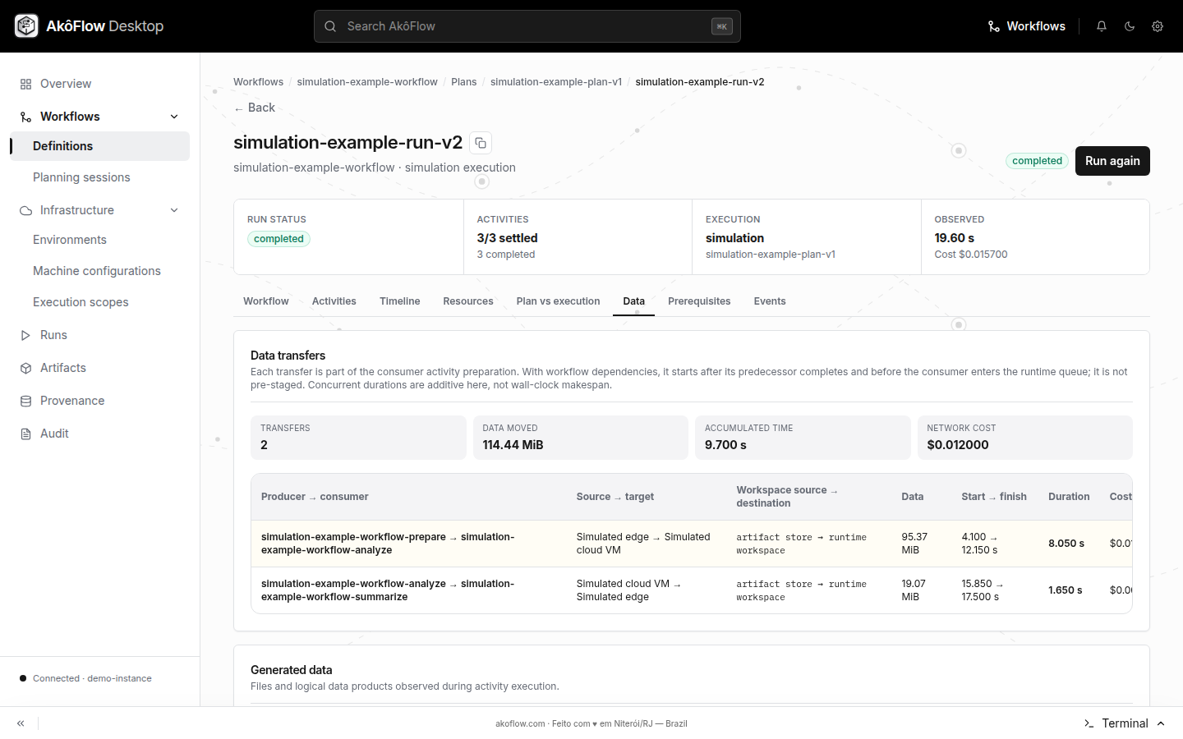Open the settings gear icon

coord(1158,26)
